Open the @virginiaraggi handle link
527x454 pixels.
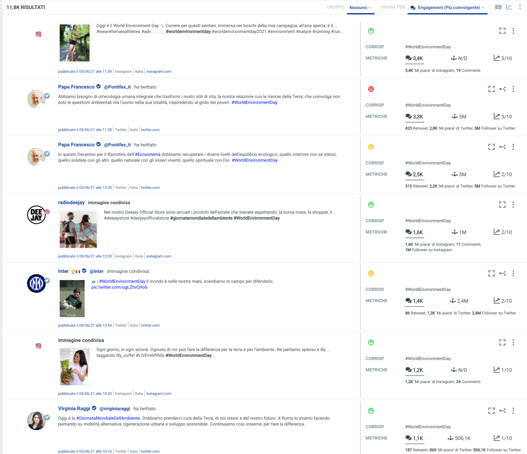(x=115, y=409)
